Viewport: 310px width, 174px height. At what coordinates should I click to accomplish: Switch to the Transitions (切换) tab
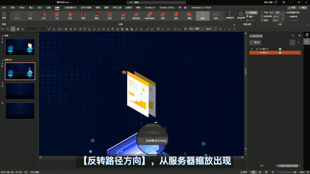49,7
